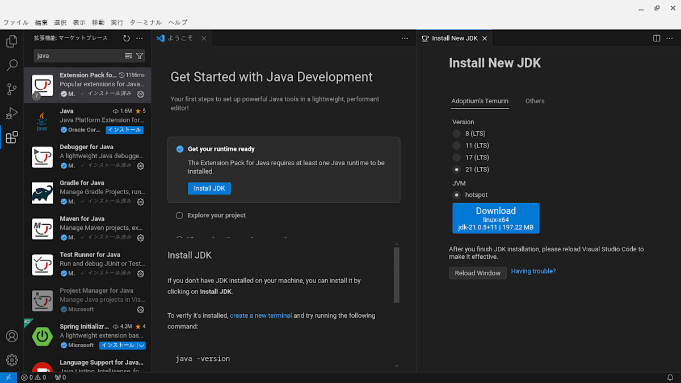Image resolution: width=681 pixels, height=383 pixels.
Task: Close the ようこそ tab
Action: [x=204, y=39]
